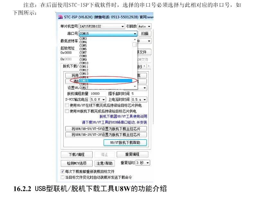This screenshot has width=254, height=197.
Task: Check 使用U8/U7在线下载完成后持续给目标芯片供电
Action: tap(67, 105)
